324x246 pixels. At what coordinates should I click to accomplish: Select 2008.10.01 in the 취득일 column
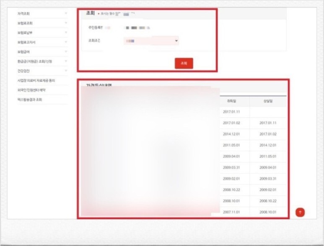231,201
